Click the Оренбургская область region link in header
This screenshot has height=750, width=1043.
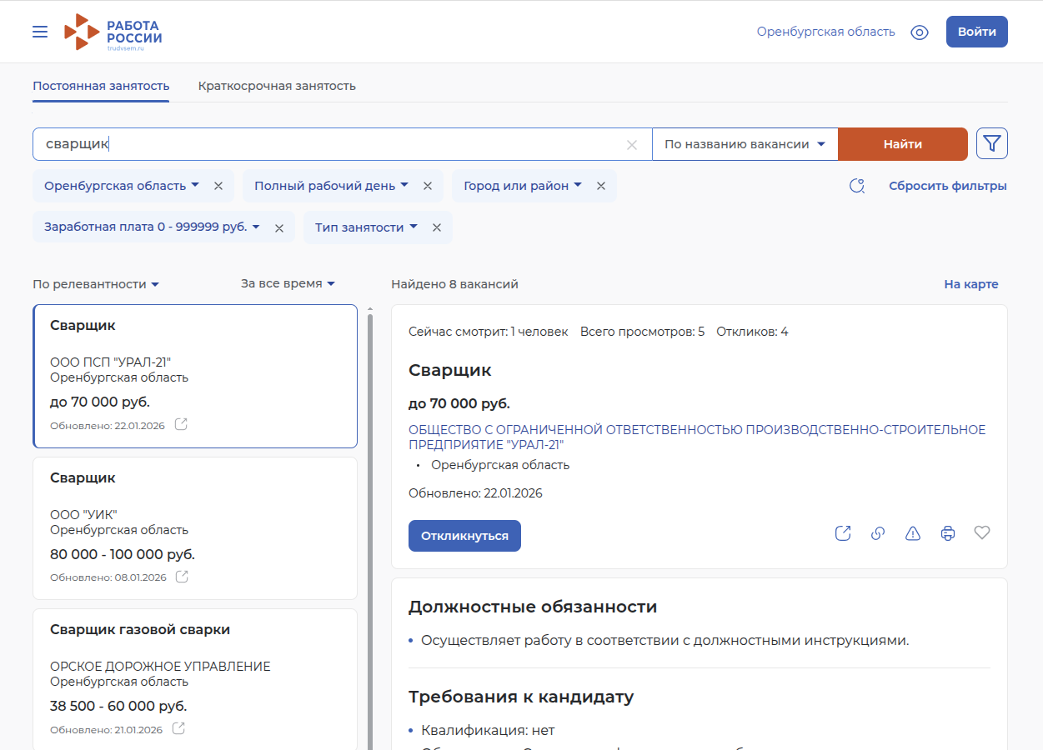click(826, 32)
